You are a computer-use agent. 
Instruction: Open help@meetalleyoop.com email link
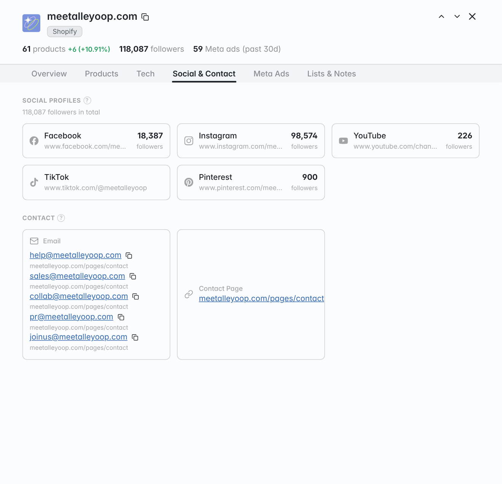(75, 255)
